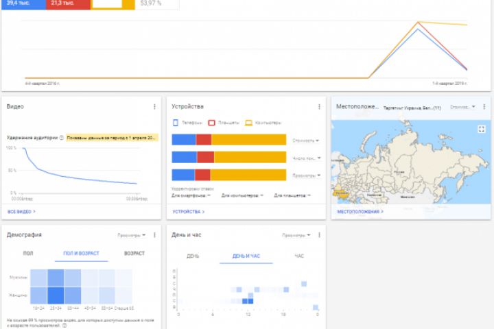The height and width of the screenshot is (329, 494).
Task: Click the red segment of the Число показов bar
Action: (x=205, y=157)
